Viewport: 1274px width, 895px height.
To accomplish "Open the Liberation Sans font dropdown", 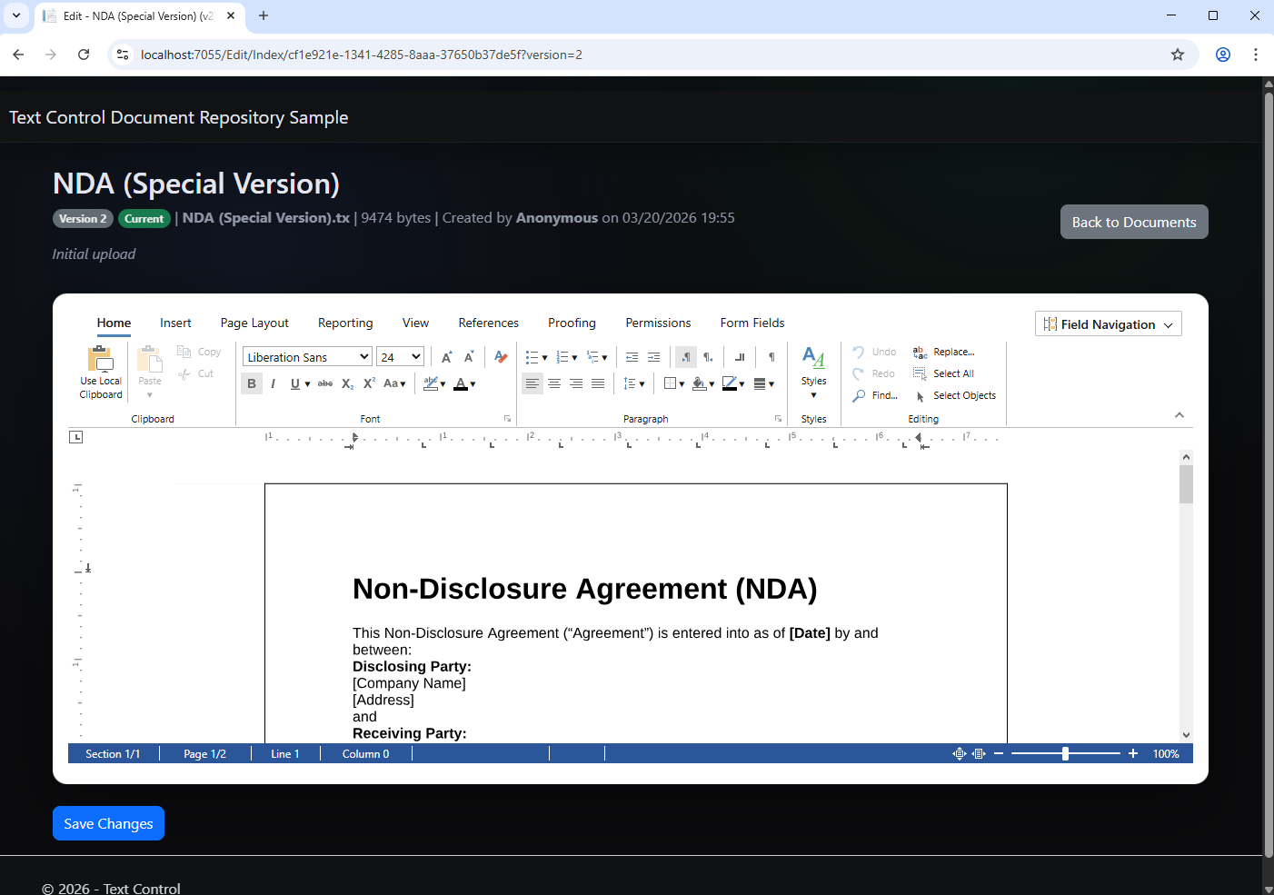I will (x=307, y=357).
